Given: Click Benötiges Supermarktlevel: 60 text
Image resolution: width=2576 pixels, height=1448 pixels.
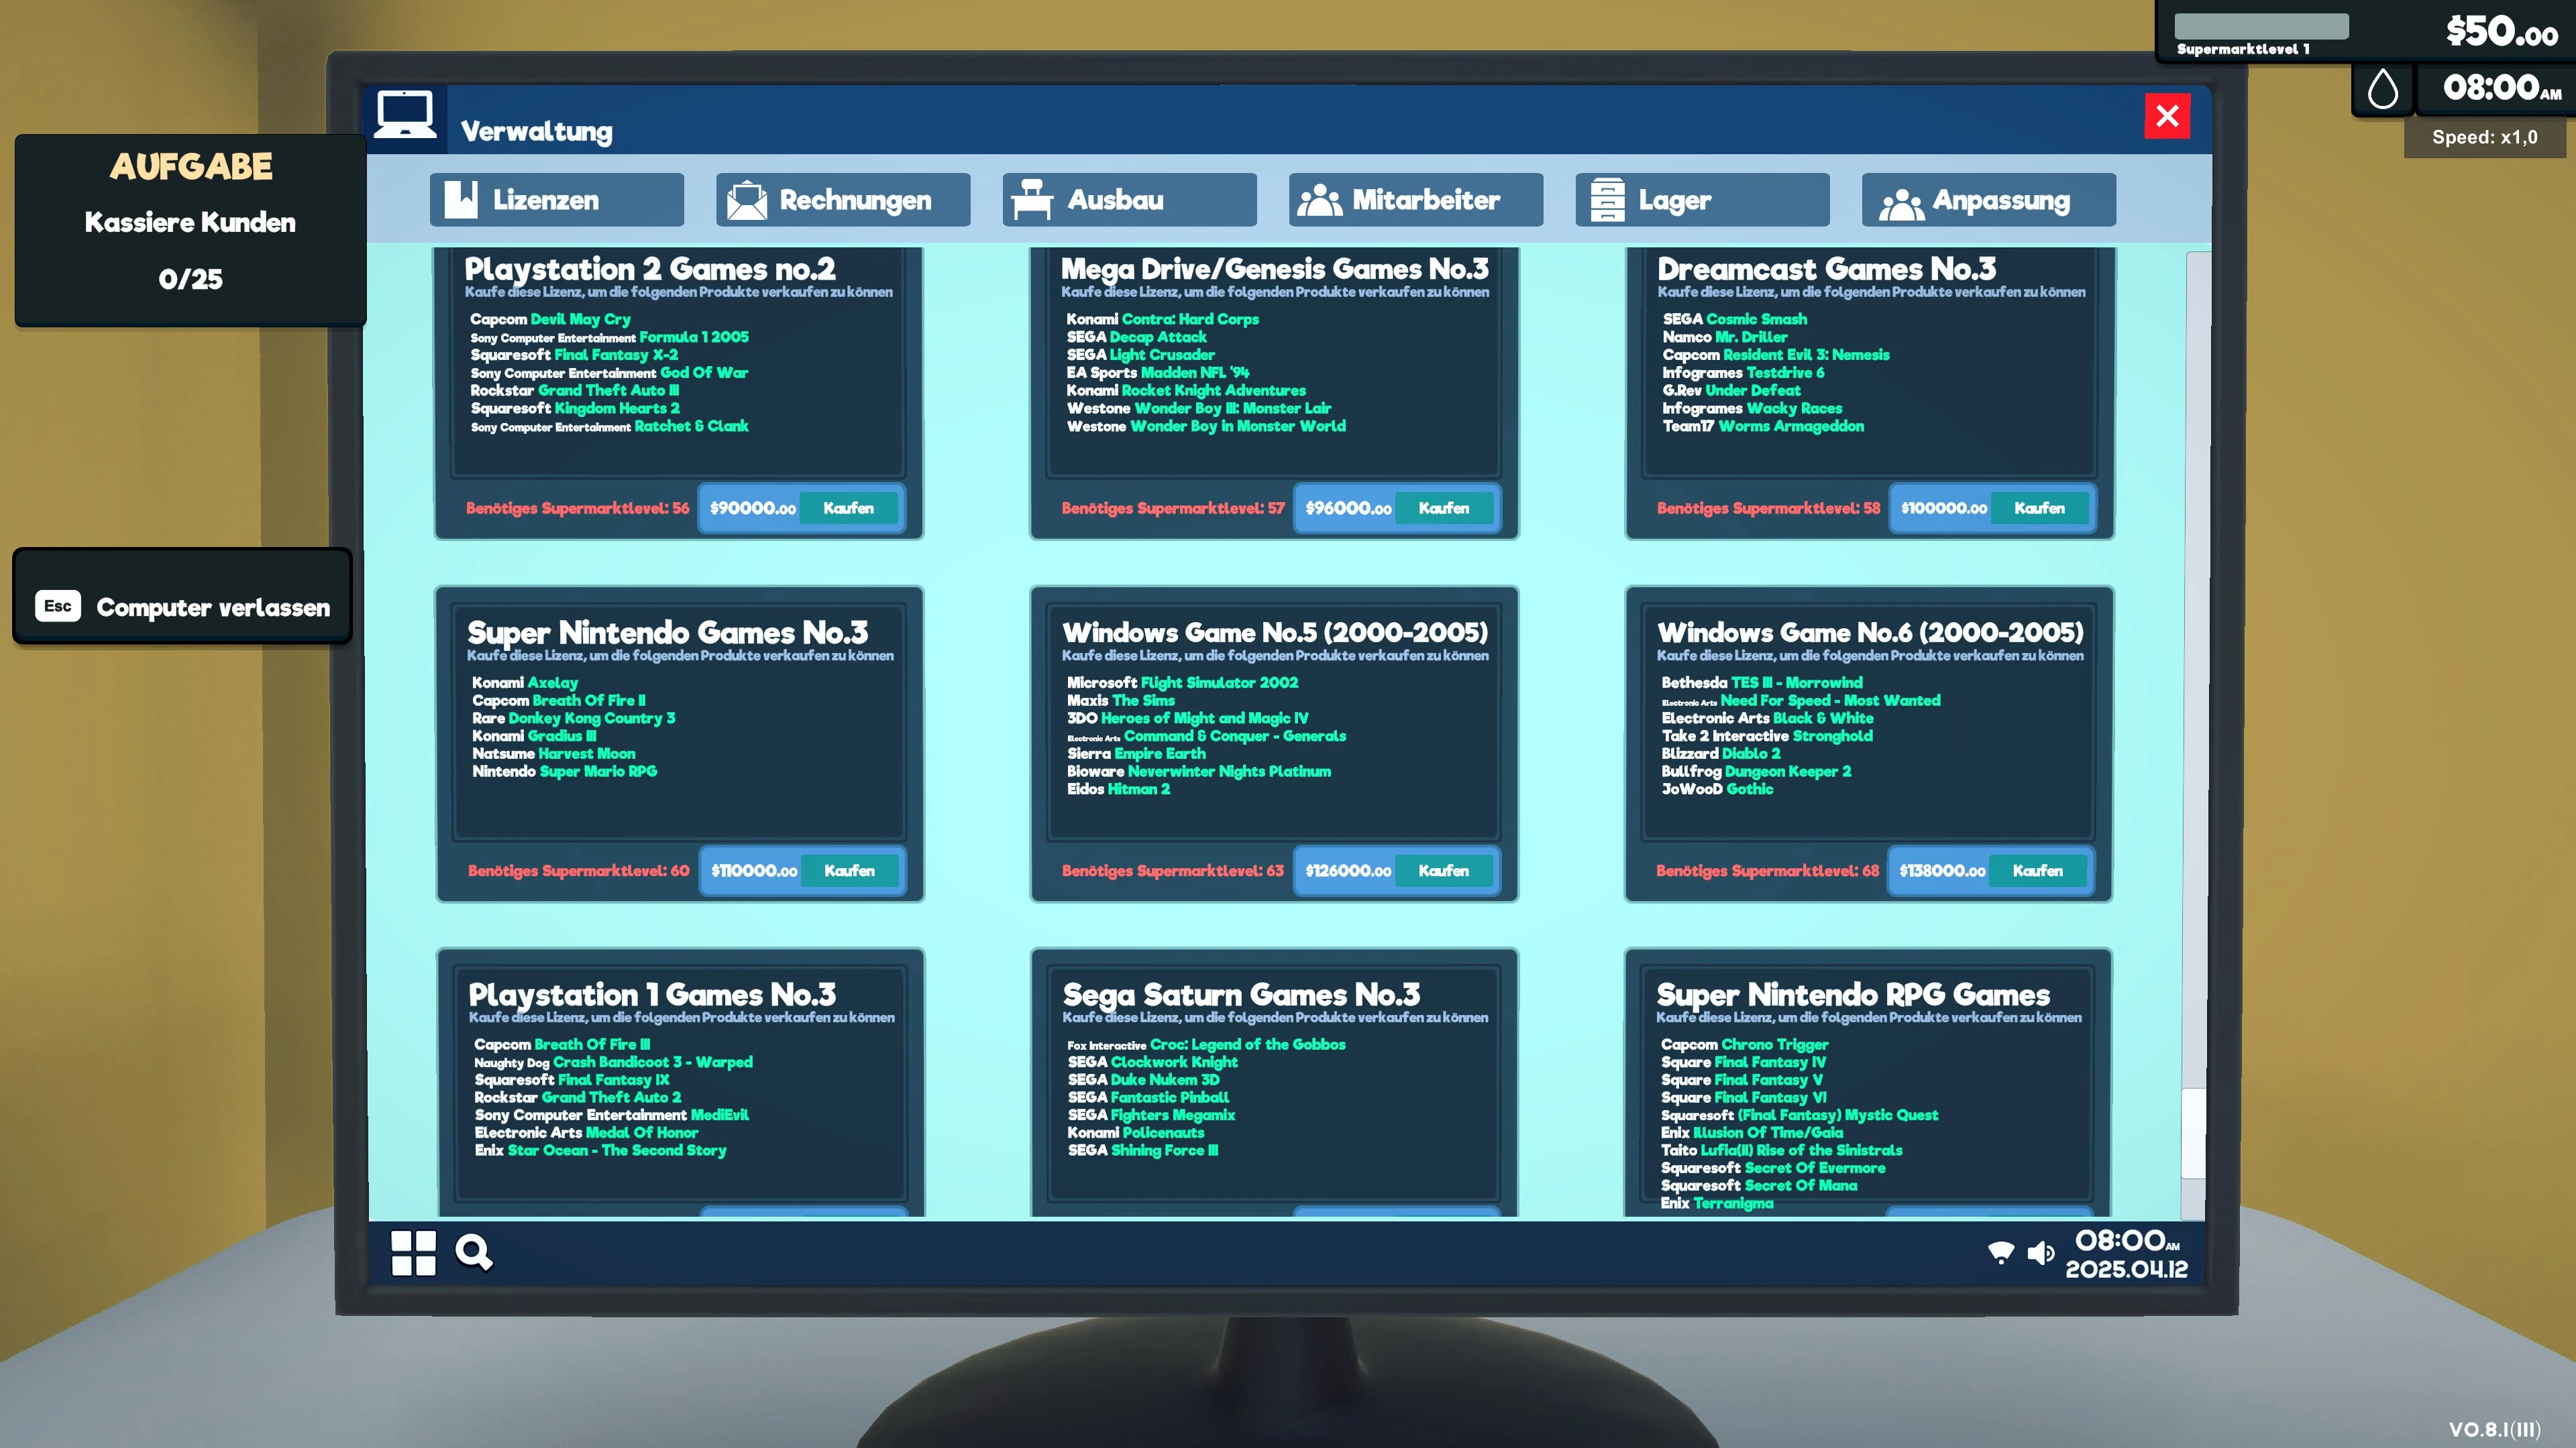Looking at the screenshot, I should pos(578,870).
